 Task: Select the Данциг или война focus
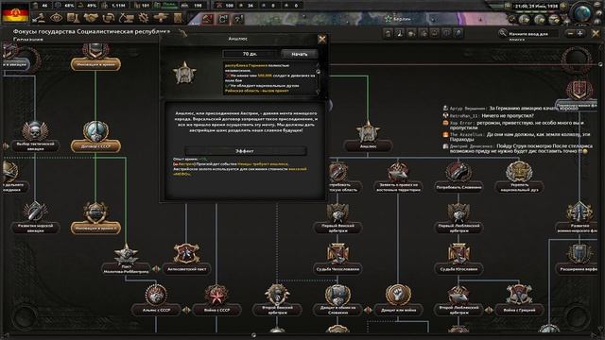[x=398, y=300]
